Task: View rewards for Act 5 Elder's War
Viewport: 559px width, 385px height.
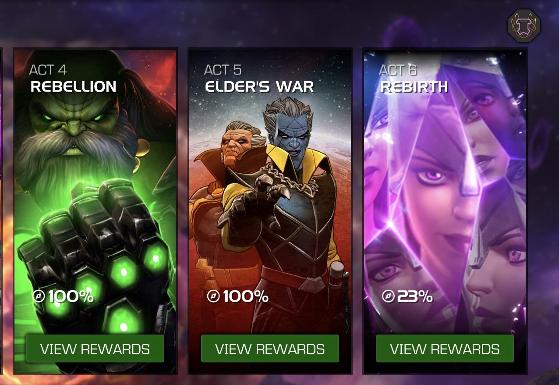Action: coord(270,349)
